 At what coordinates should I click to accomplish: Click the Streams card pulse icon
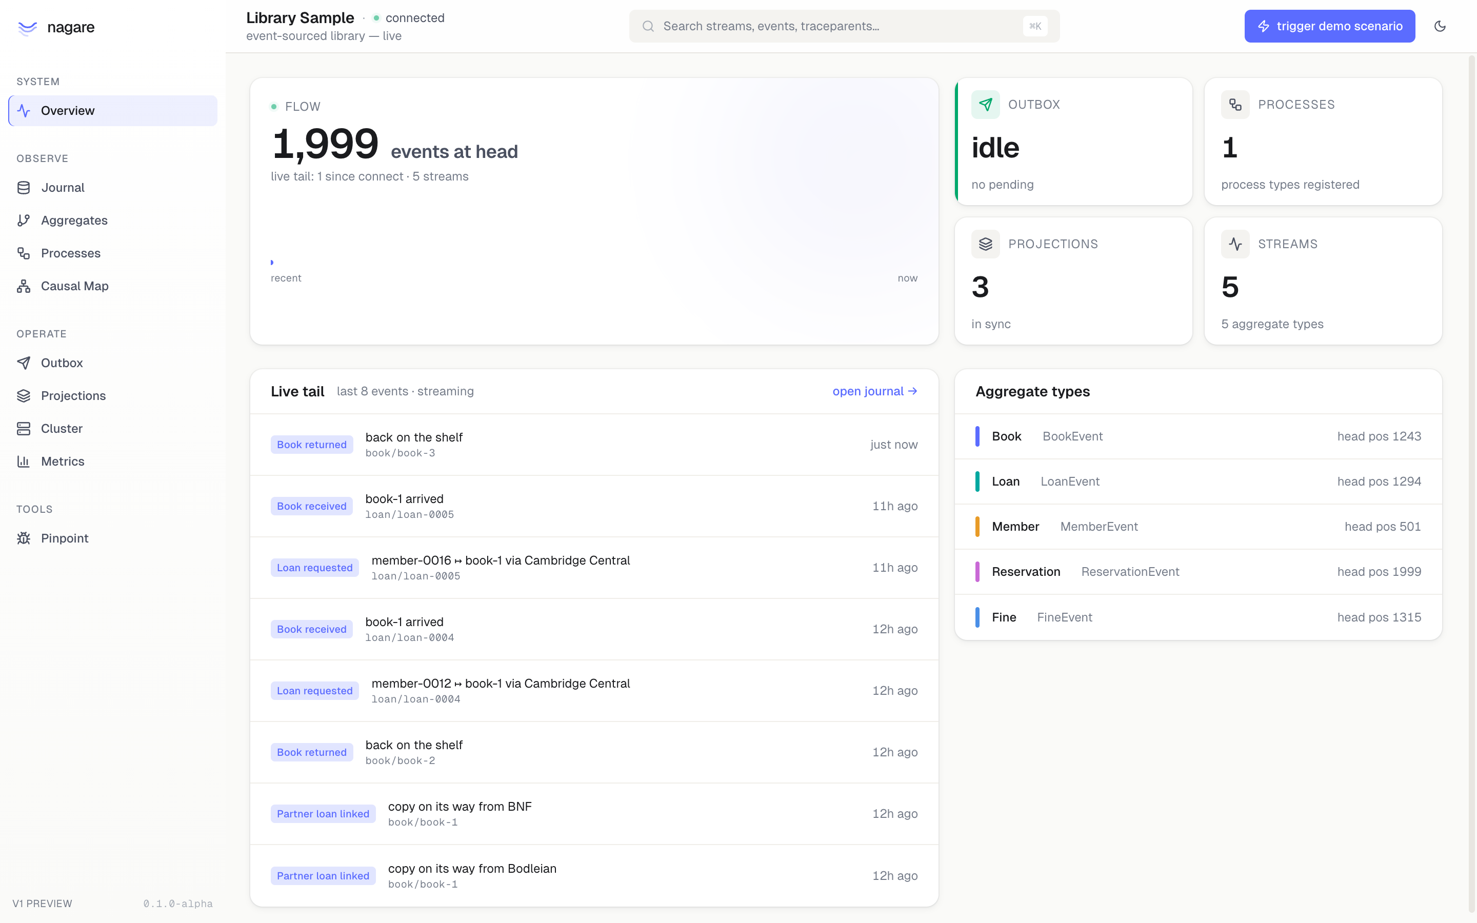click(x=1235, y=244)
